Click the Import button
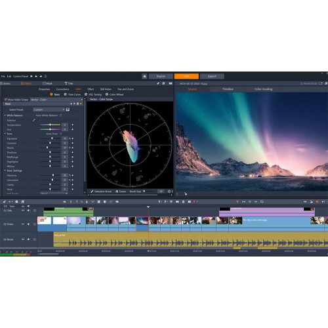 click(x=161, y=76)
